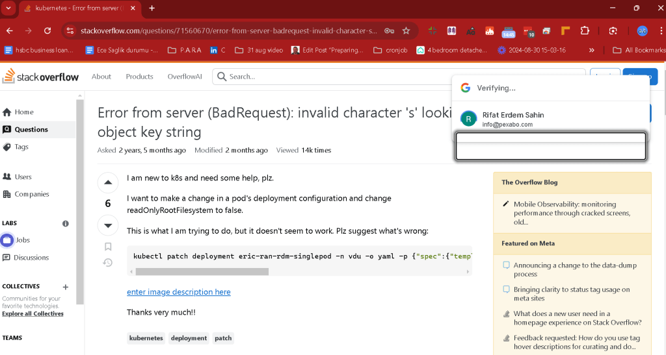Screen dimensions: 666x355
Task: Select the deployment tag
Action: [189, 338]
